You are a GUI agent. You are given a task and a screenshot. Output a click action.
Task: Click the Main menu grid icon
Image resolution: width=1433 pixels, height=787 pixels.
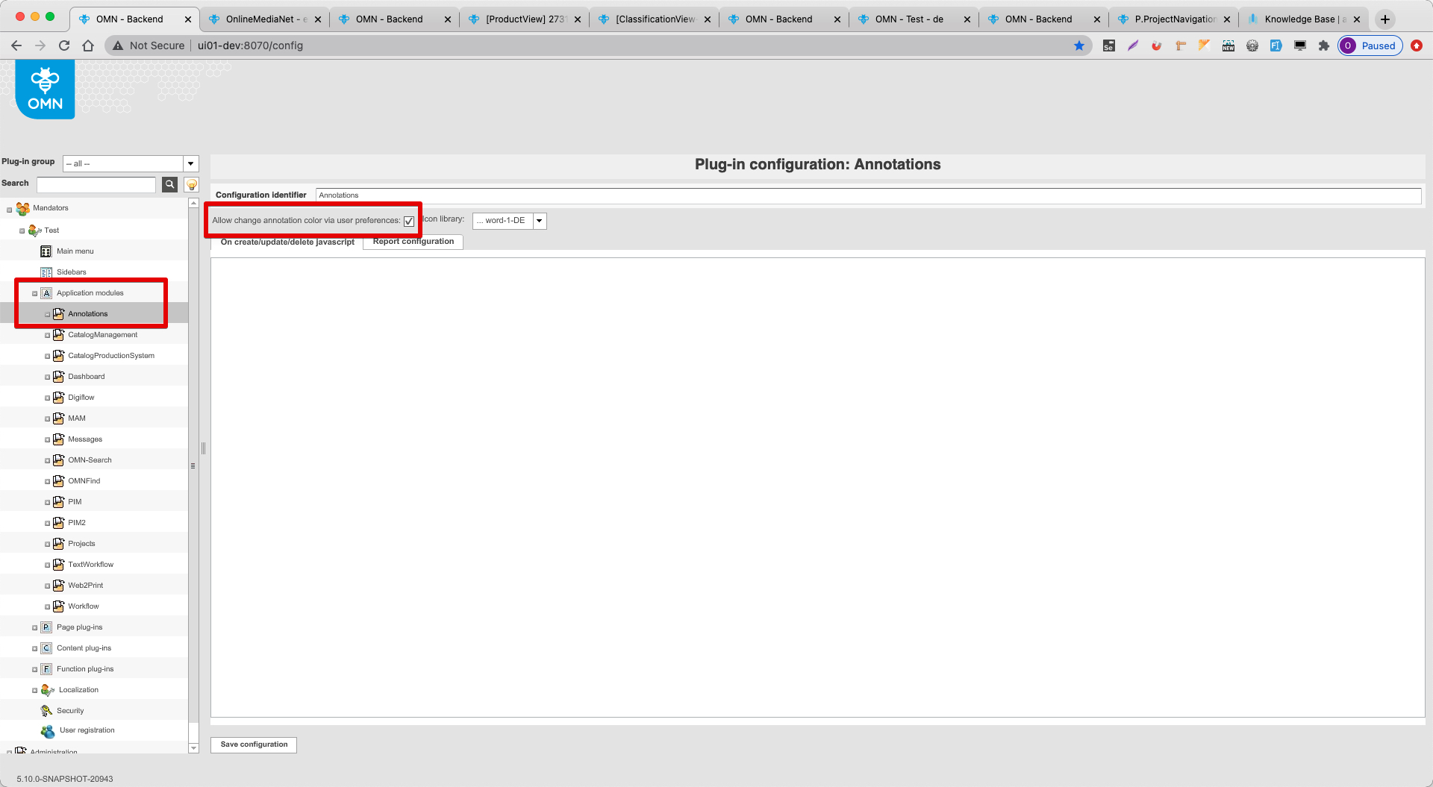(x=46, y=251)
